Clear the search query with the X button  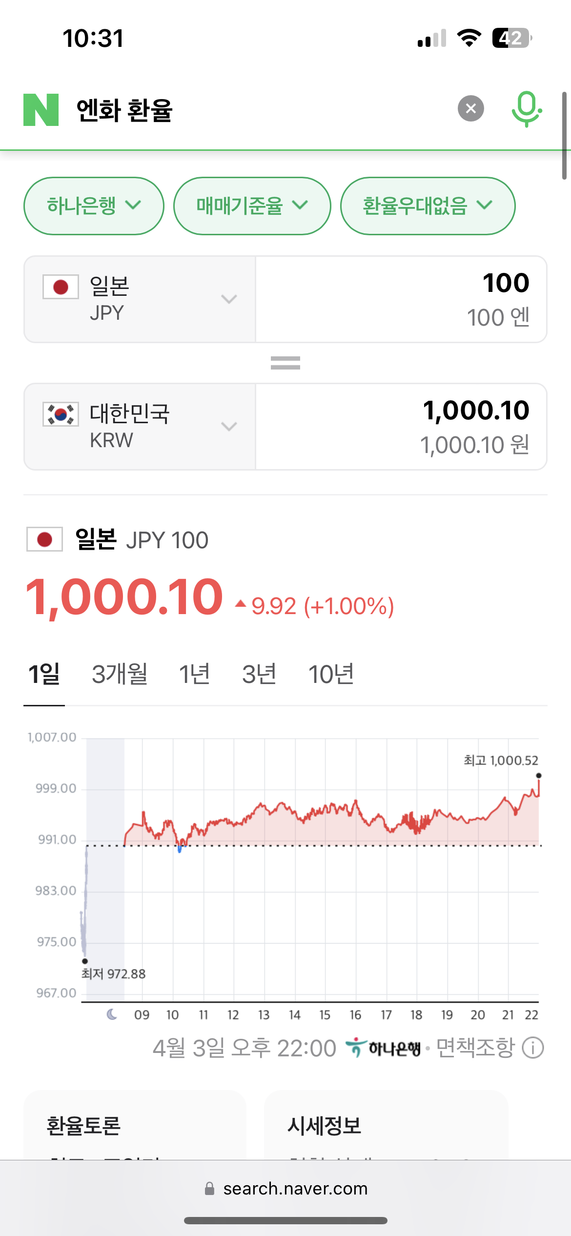[x=470, y=108]
